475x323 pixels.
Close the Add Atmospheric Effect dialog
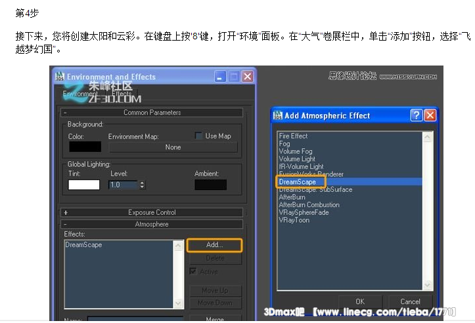[430, 115]
